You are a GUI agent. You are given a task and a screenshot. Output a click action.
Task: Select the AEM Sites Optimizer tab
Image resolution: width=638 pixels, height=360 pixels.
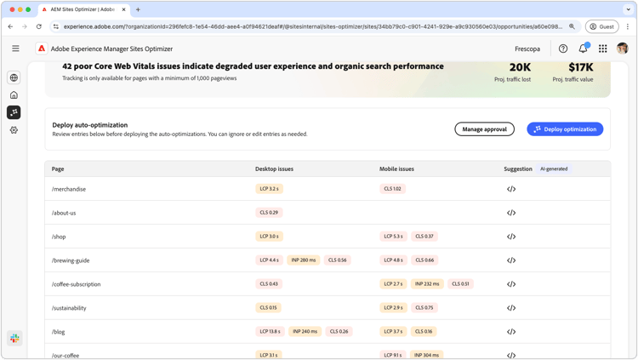[84, 9]
